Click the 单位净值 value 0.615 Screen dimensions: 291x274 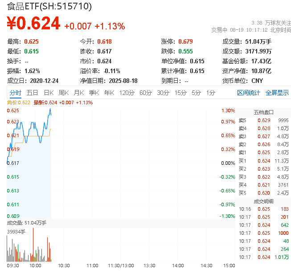197,61
